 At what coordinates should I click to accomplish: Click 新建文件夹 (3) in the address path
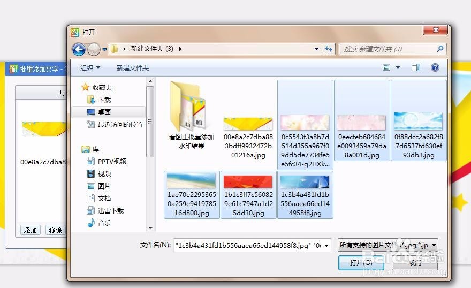(152, 49)
